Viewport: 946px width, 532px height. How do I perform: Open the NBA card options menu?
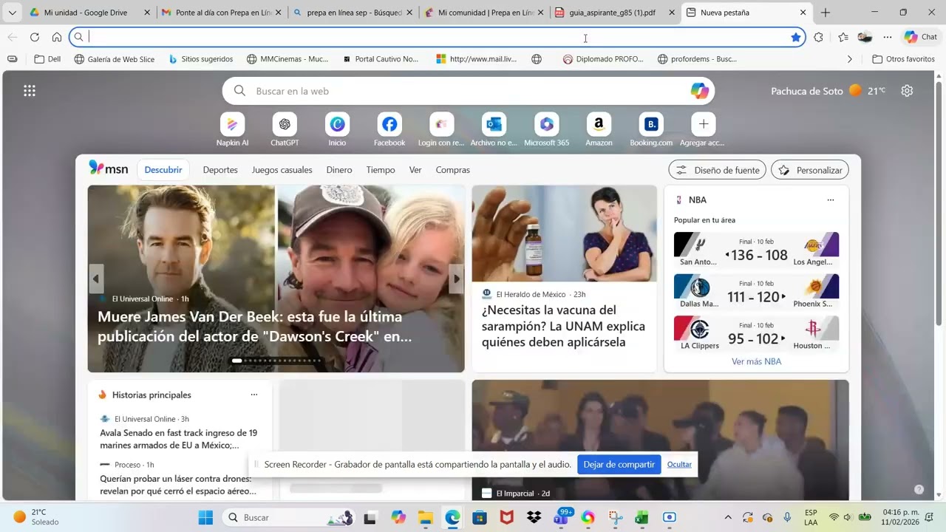click(831, 199)
